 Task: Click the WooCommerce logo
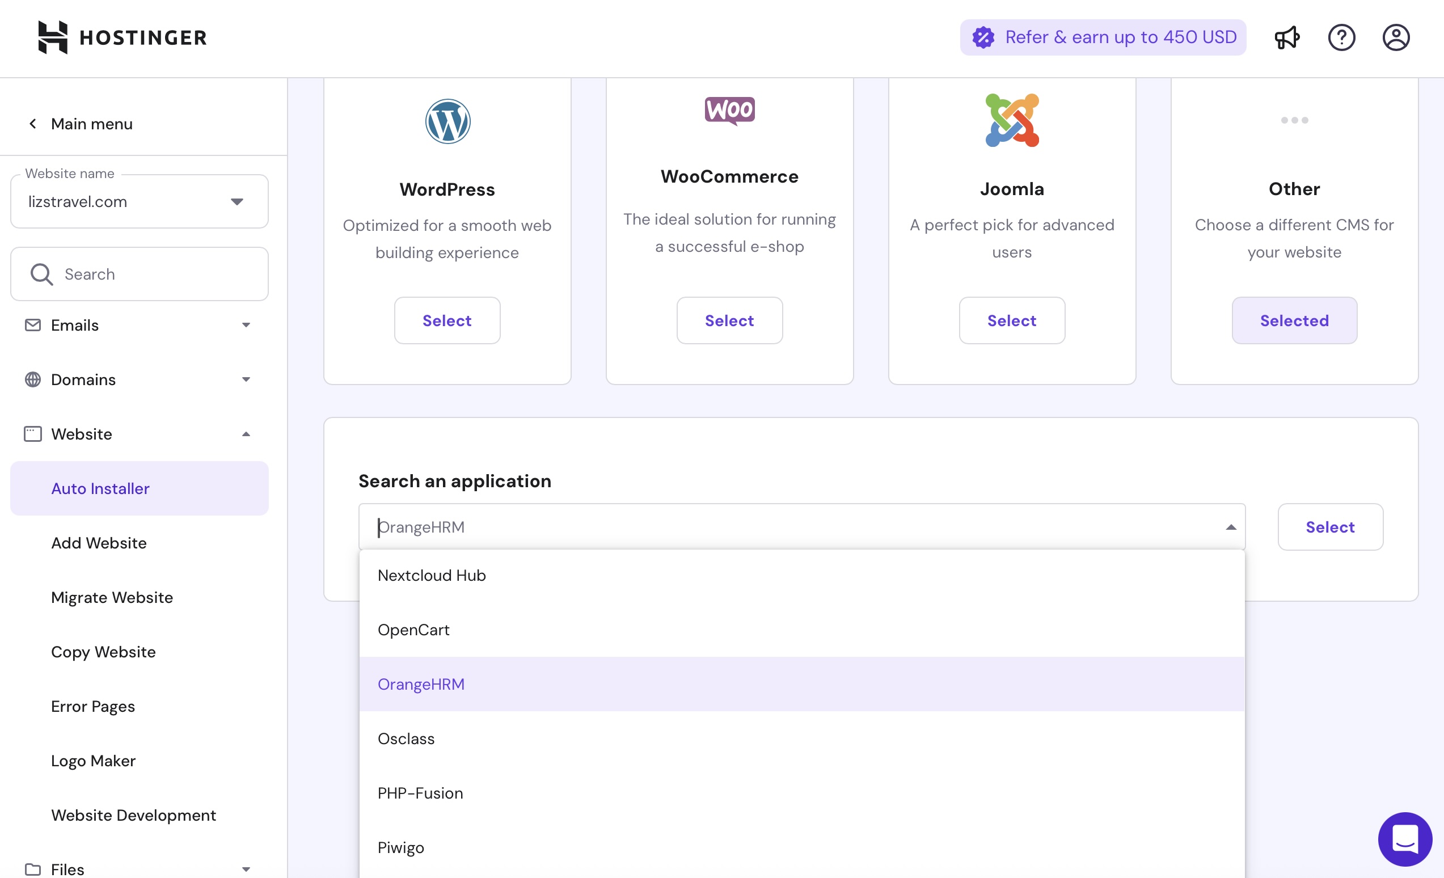point(729,111)
